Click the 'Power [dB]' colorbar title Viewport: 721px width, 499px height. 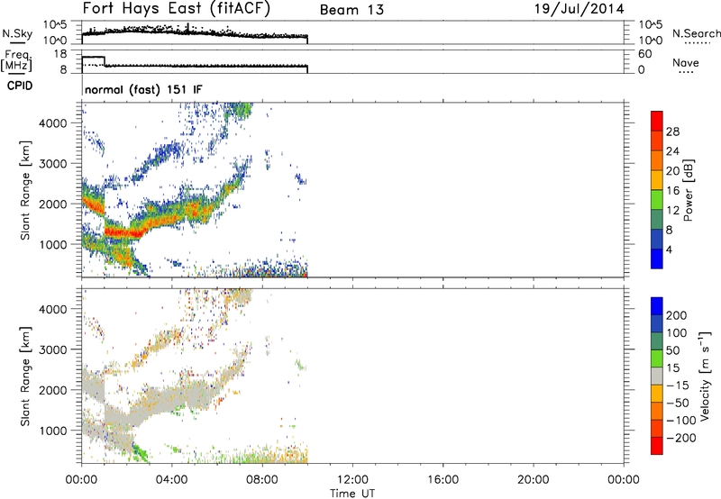click(688, 190)
